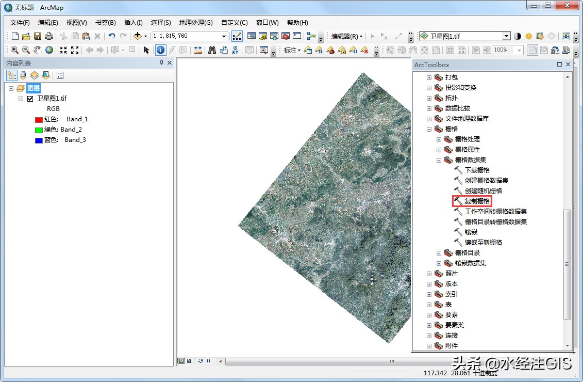Open the map scale dropdown
Viewport: 583px width, 382px height.
click(224, 36)
